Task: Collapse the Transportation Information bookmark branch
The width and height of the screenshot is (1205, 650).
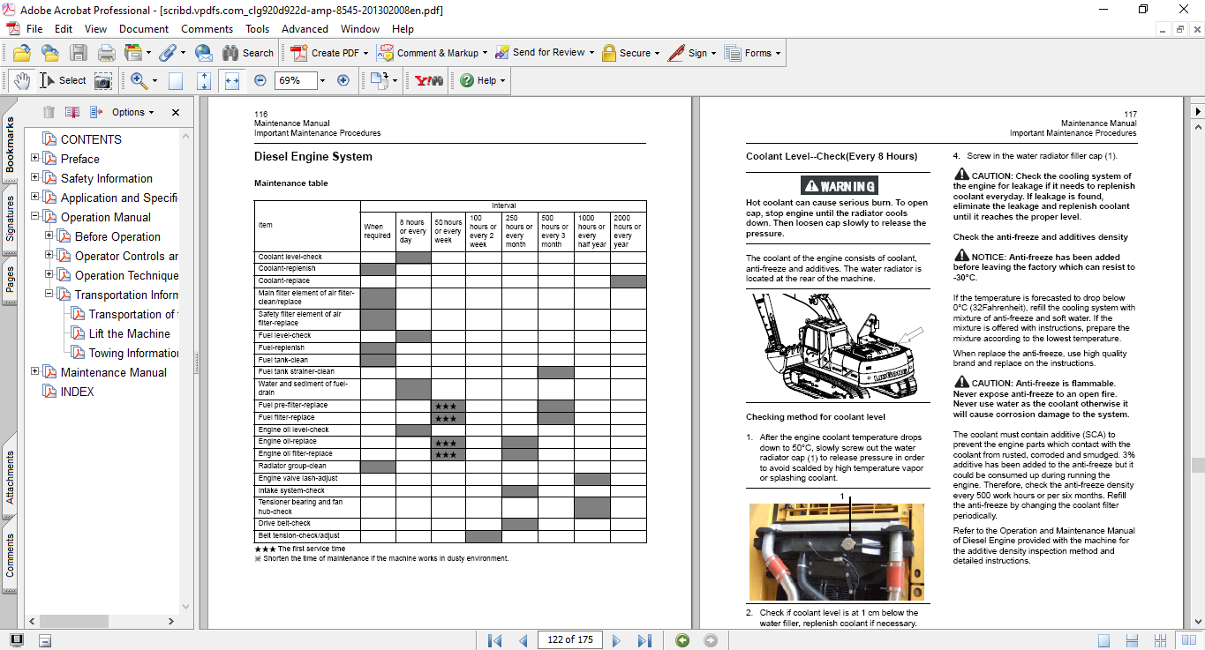Action: [x=49, y=295]
